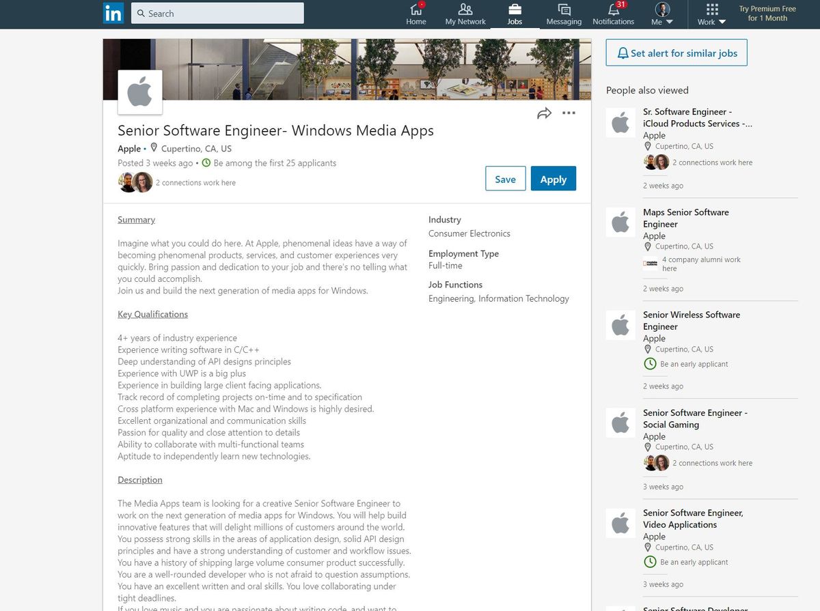
Task: Set alert for similar jobs
Action: pos(676,52)
